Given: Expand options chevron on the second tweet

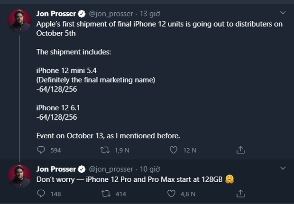Looking at the screenshot, I should [x=283, y=169].
